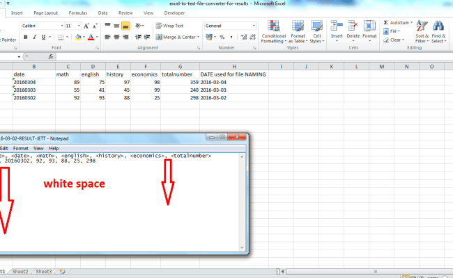Click Increase Decimal icon

point(244,37)
